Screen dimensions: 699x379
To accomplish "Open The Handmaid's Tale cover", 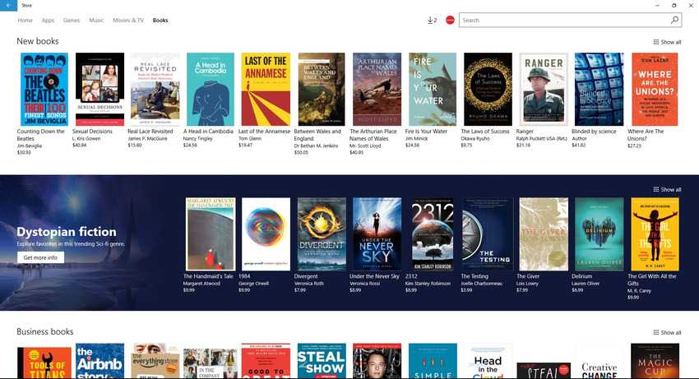I will pos(211,234).
